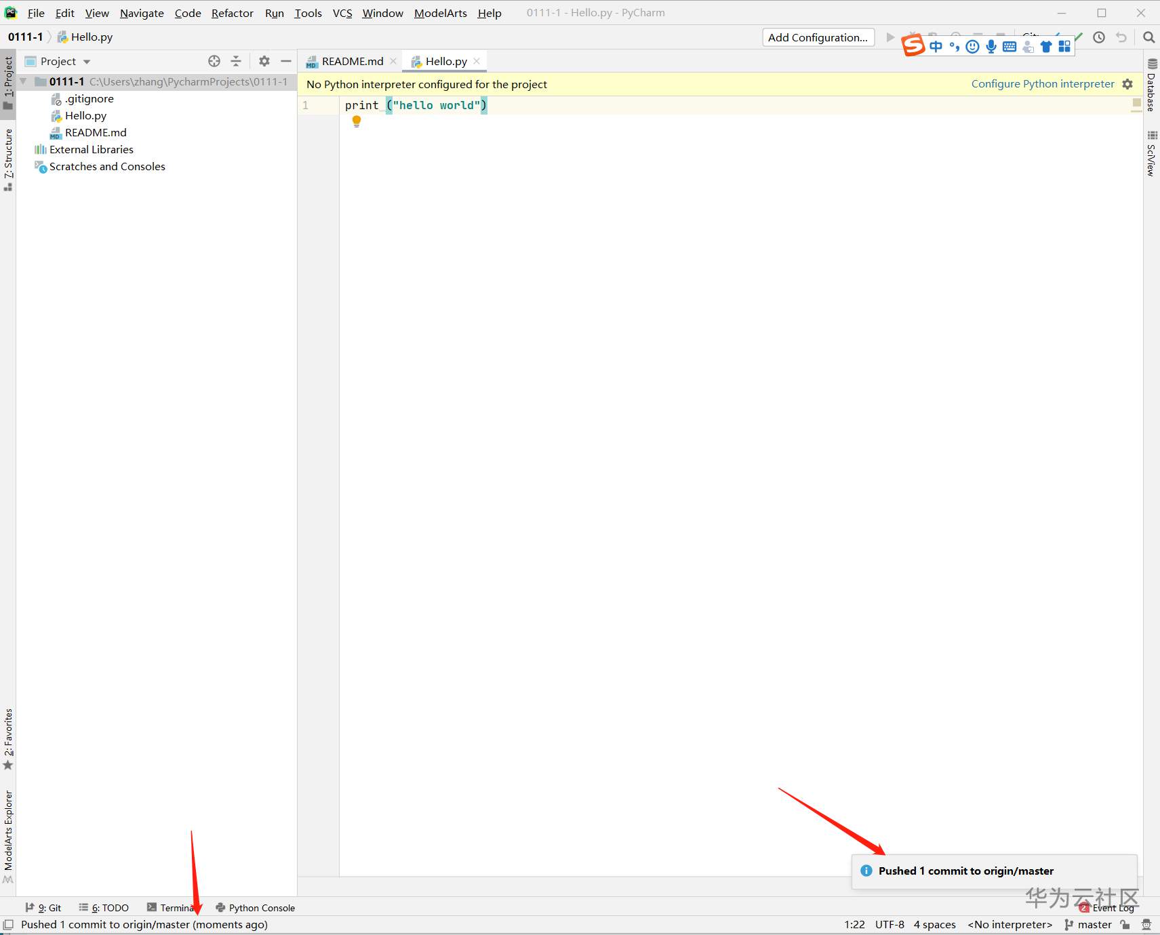This screenshot has height=935, width=1160.
Task: Open the Sogou soft keyboard icon
Action: tap(1009, 46)
